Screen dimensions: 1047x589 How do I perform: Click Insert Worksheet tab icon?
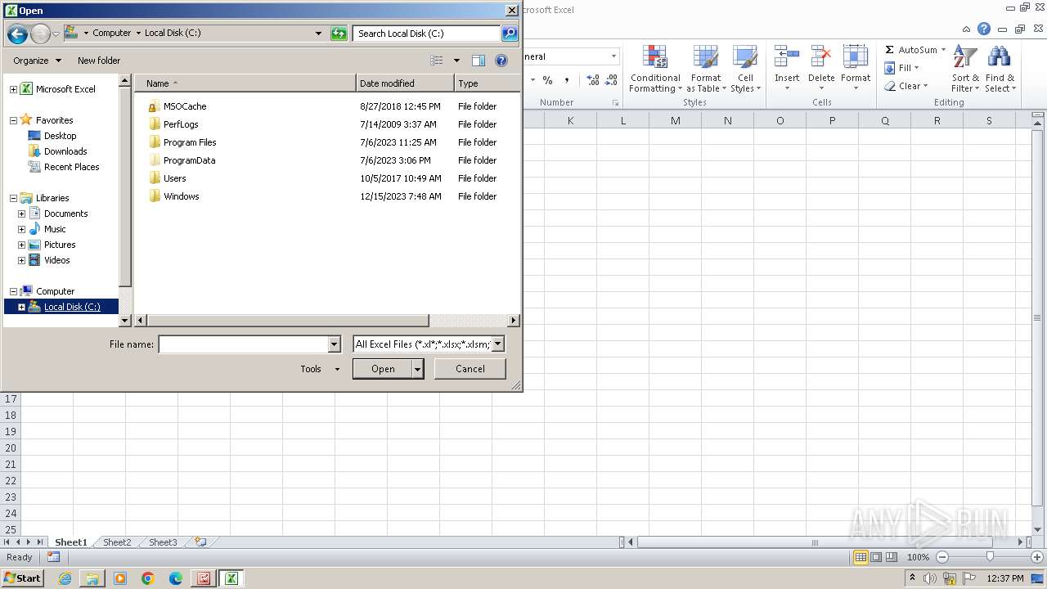[x=200, y=542]
